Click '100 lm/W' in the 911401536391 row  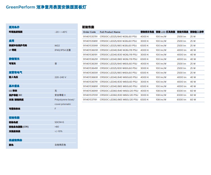tap(161, 64)
